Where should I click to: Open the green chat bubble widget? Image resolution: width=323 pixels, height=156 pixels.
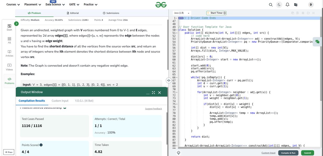[x=317, y=42]
